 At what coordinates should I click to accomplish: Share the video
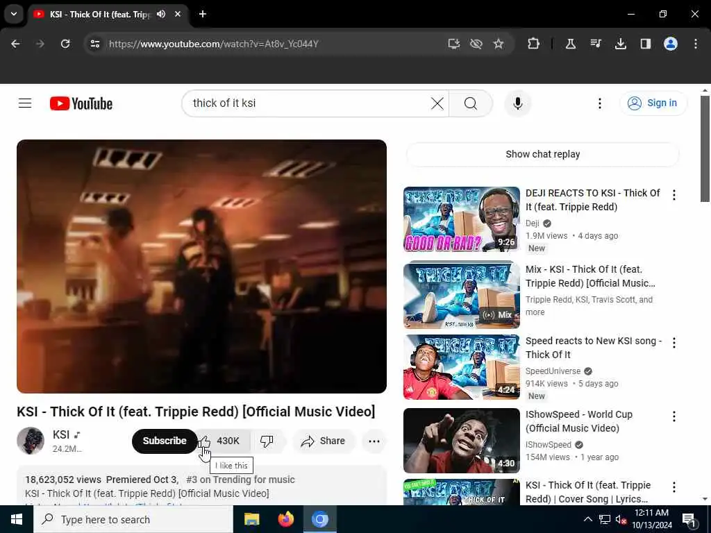324,441
